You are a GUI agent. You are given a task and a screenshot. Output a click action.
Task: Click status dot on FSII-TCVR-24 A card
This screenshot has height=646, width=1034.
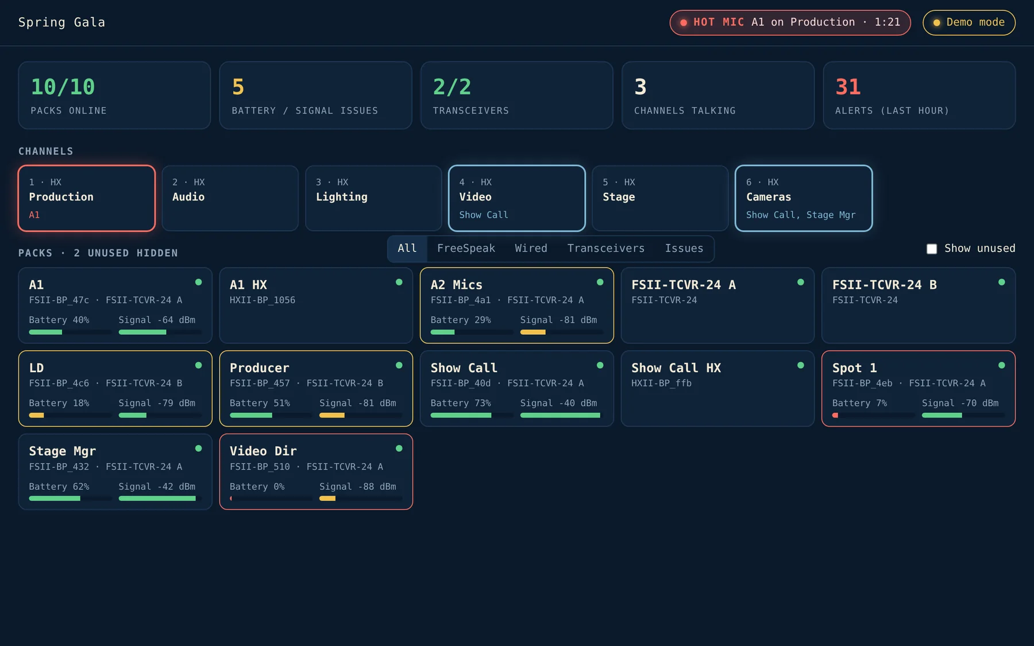pyautogui.click(x=800, y=282)
